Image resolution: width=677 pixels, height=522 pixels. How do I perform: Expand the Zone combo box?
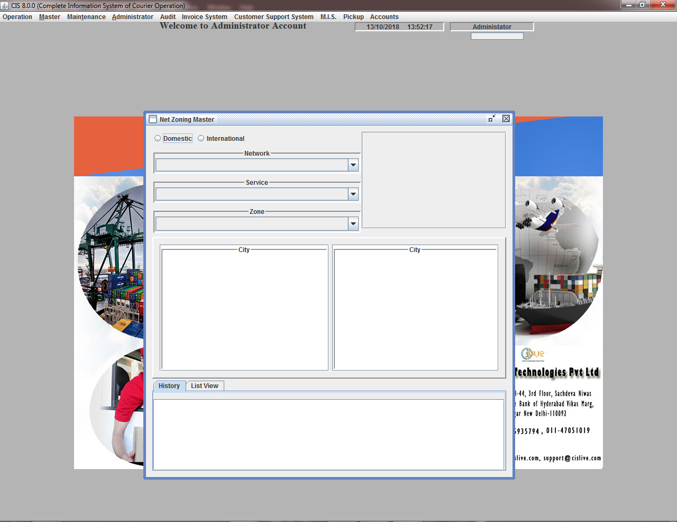[353, 224]
